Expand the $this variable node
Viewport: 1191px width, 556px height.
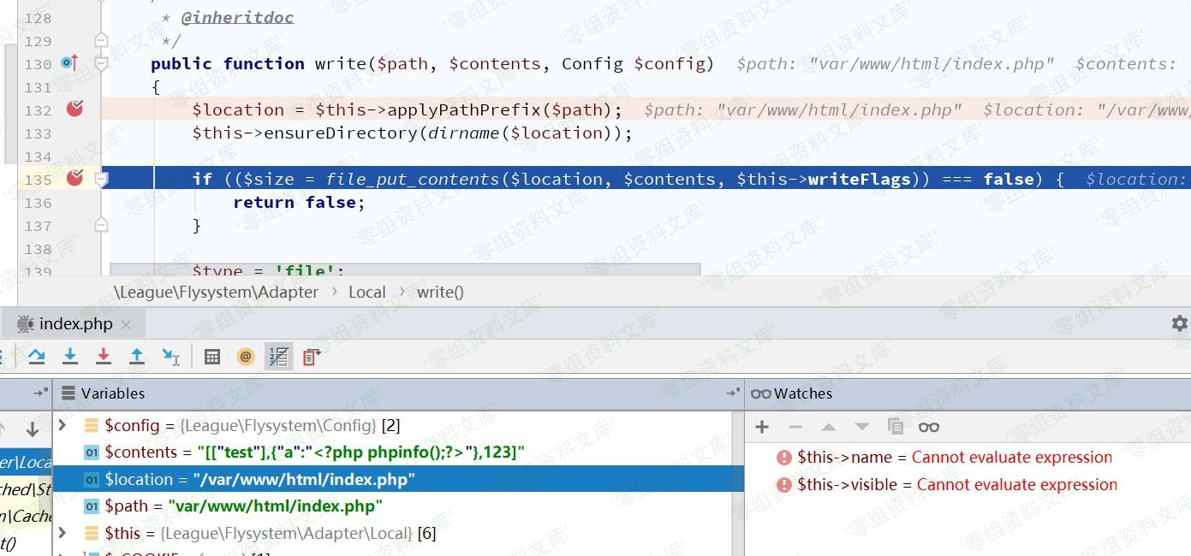[63, 533]
